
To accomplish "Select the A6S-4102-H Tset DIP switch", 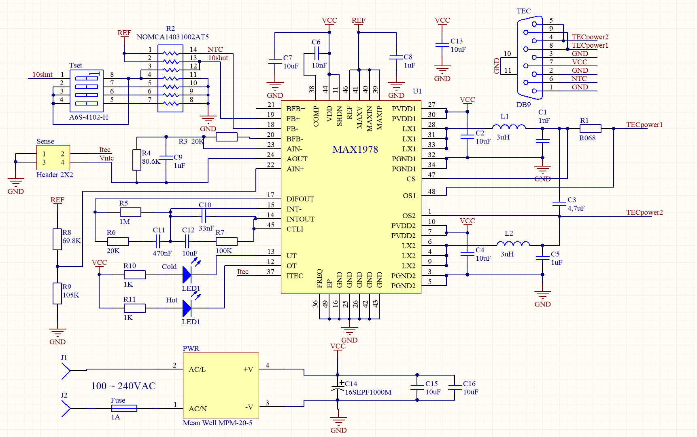I will pyautogui.click(x=87, y=91).
